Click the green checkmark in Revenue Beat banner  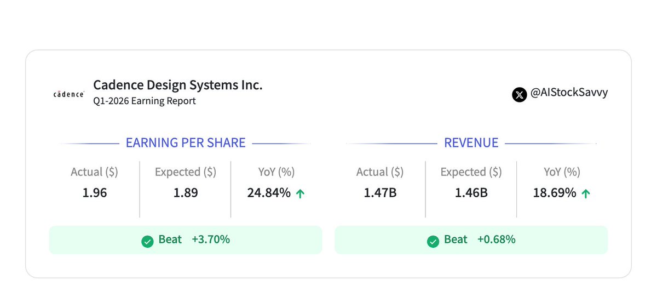[433, 241]
